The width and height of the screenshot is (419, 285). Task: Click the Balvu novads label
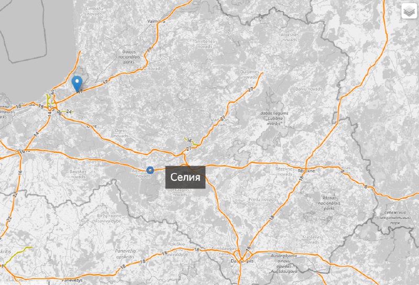308,89
